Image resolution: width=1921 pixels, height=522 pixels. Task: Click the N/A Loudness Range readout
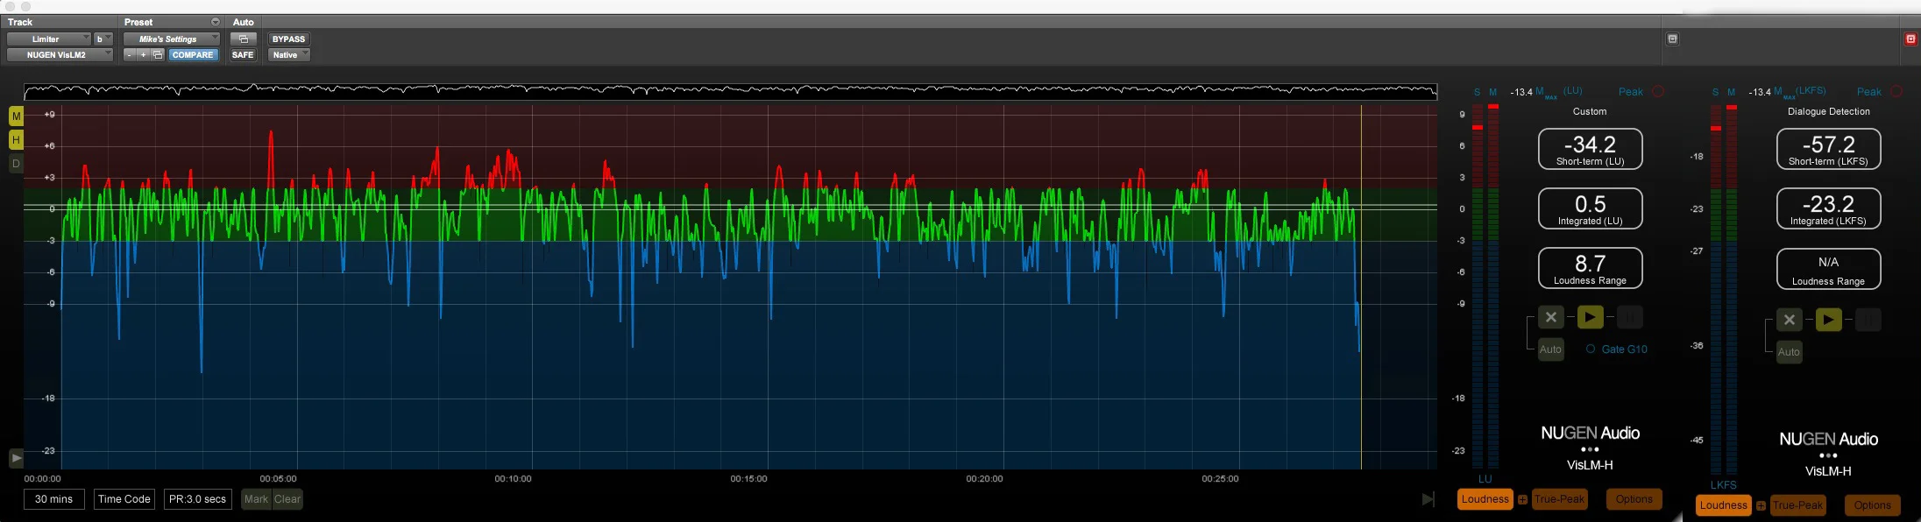pos(1828,269)
